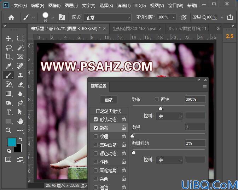Open the 流量 dropdown arrow
Screen dimensions: 238x190
pos(222,17)
